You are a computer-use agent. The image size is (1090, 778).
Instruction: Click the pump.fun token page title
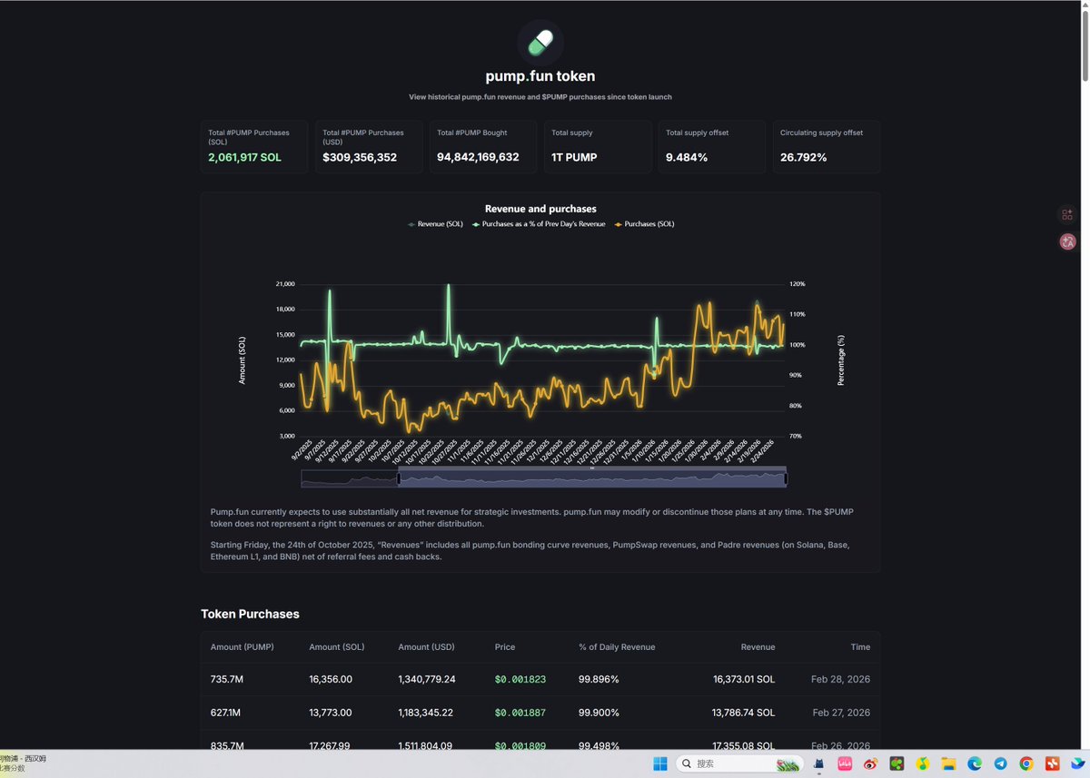point(540,76)
